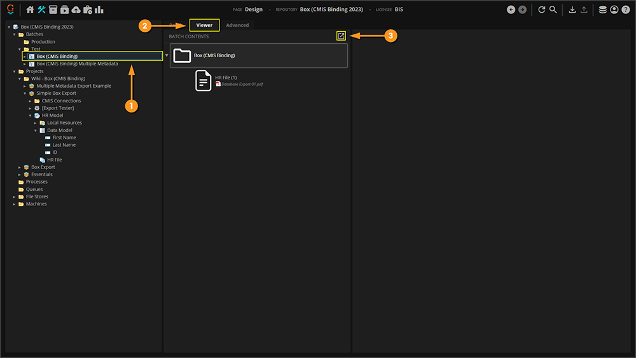The width and height of the screenshot is (636, 358).
Task: Collapse the Projects folder arrow
Action: click(14, 71)
